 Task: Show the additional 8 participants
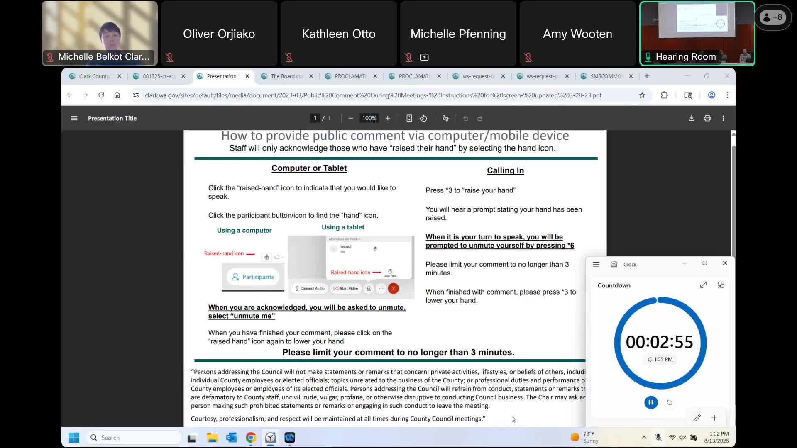[773, 17]
